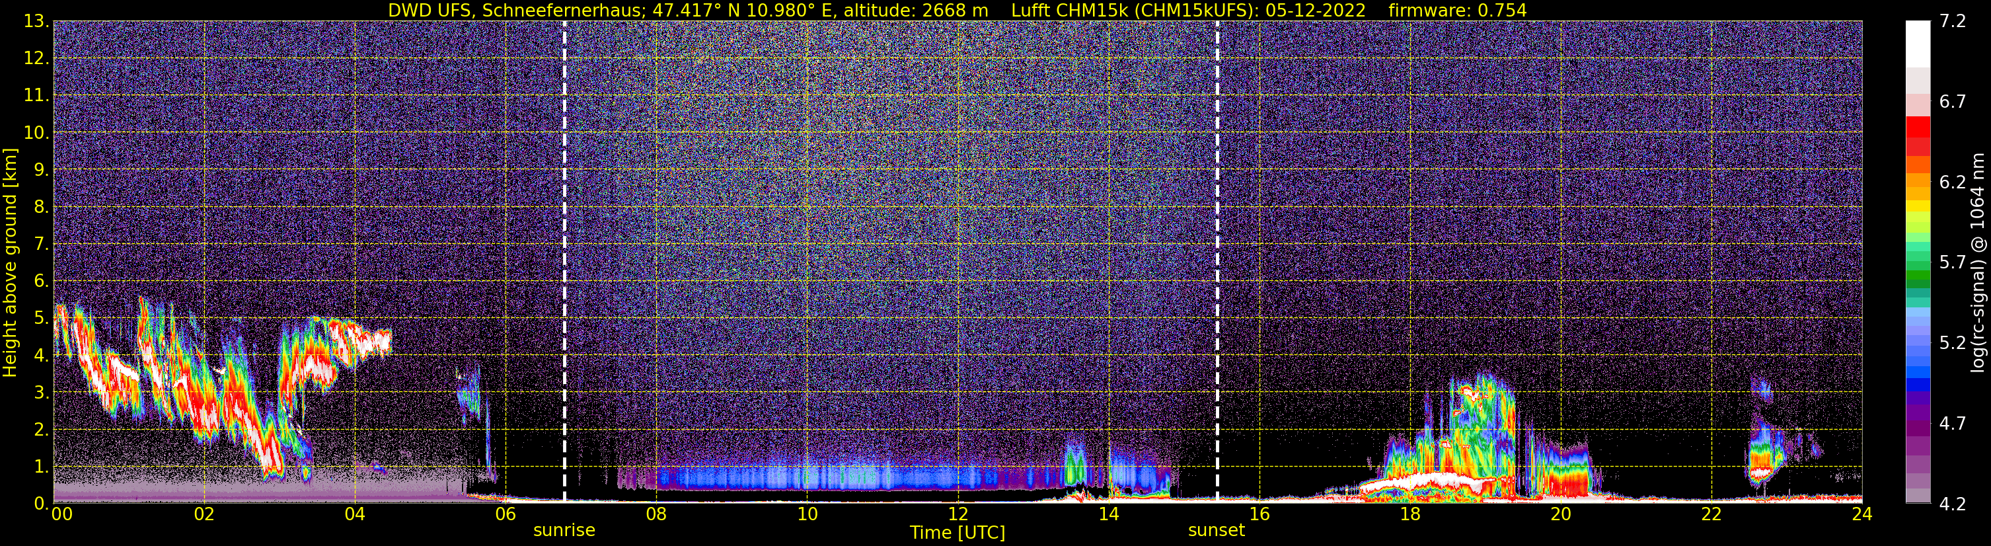Click the 'Lufft CHM15k (CHM15kUFS): 05-12-2022' title text
Viewport: 1991px width, 546px height.
click(x=1189, y=11)
